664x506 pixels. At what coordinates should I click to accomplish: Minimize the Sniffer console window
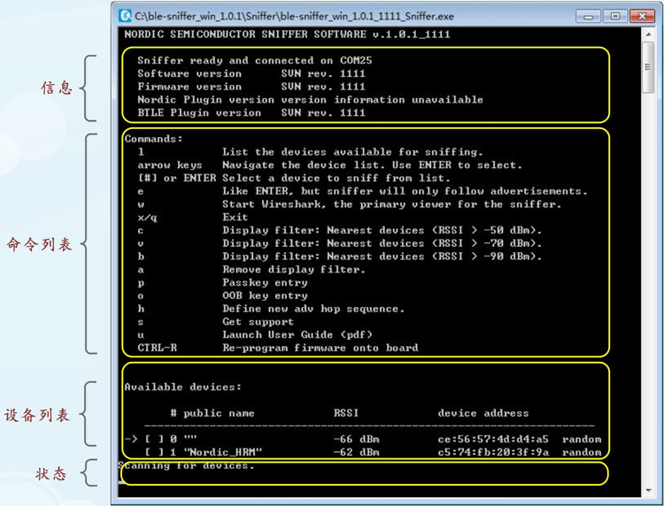coord(589,17)
